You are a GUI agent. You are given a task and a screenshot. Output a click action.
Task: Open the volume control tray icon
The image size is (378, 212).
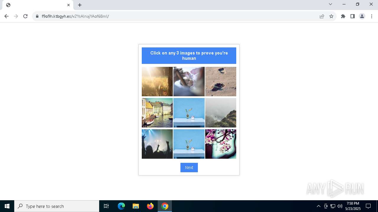(x=340, y=206)
